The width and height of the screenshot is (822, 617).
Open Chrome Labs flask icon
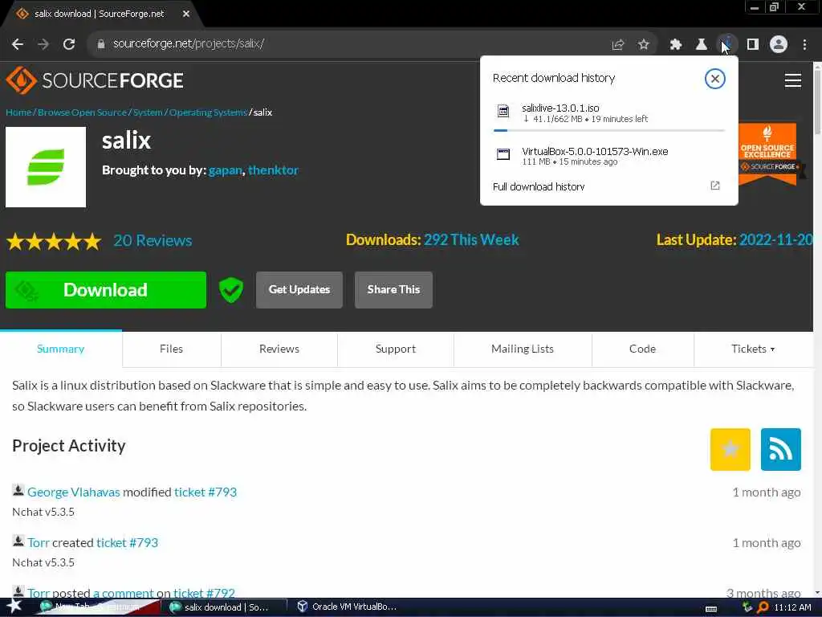point(702,45)
